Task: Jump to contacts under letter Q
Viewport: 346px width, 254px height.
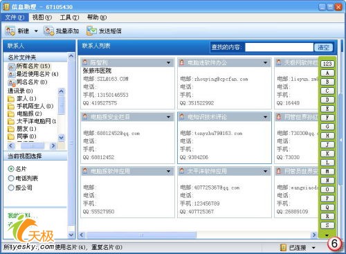Action: (x=327, y=208)
